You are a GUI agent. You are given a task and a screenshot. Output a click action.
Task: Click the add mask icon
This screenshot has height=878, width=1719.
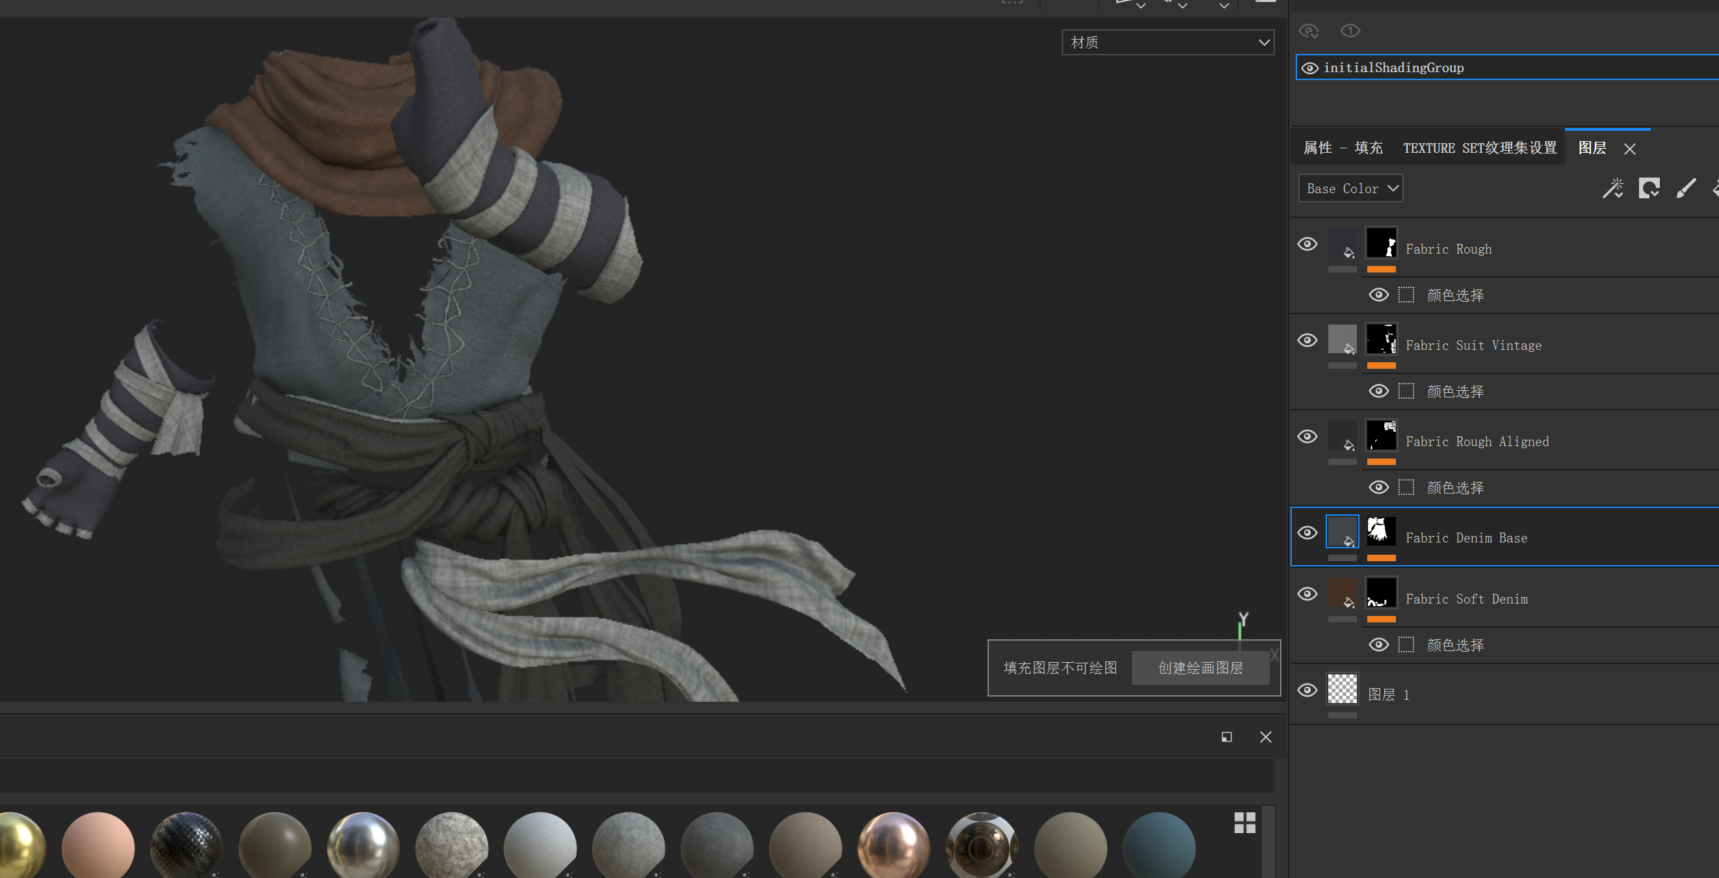click(x=1648, y=189)
